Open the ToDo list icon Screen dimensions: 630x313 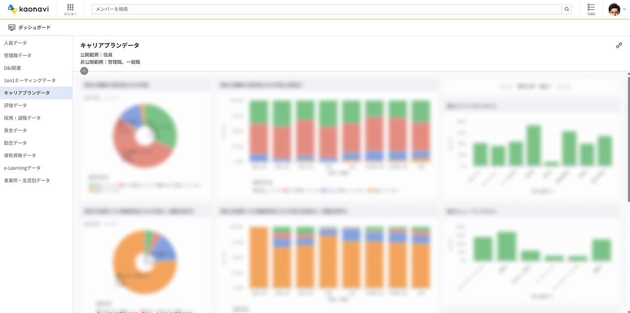(591, 9)
